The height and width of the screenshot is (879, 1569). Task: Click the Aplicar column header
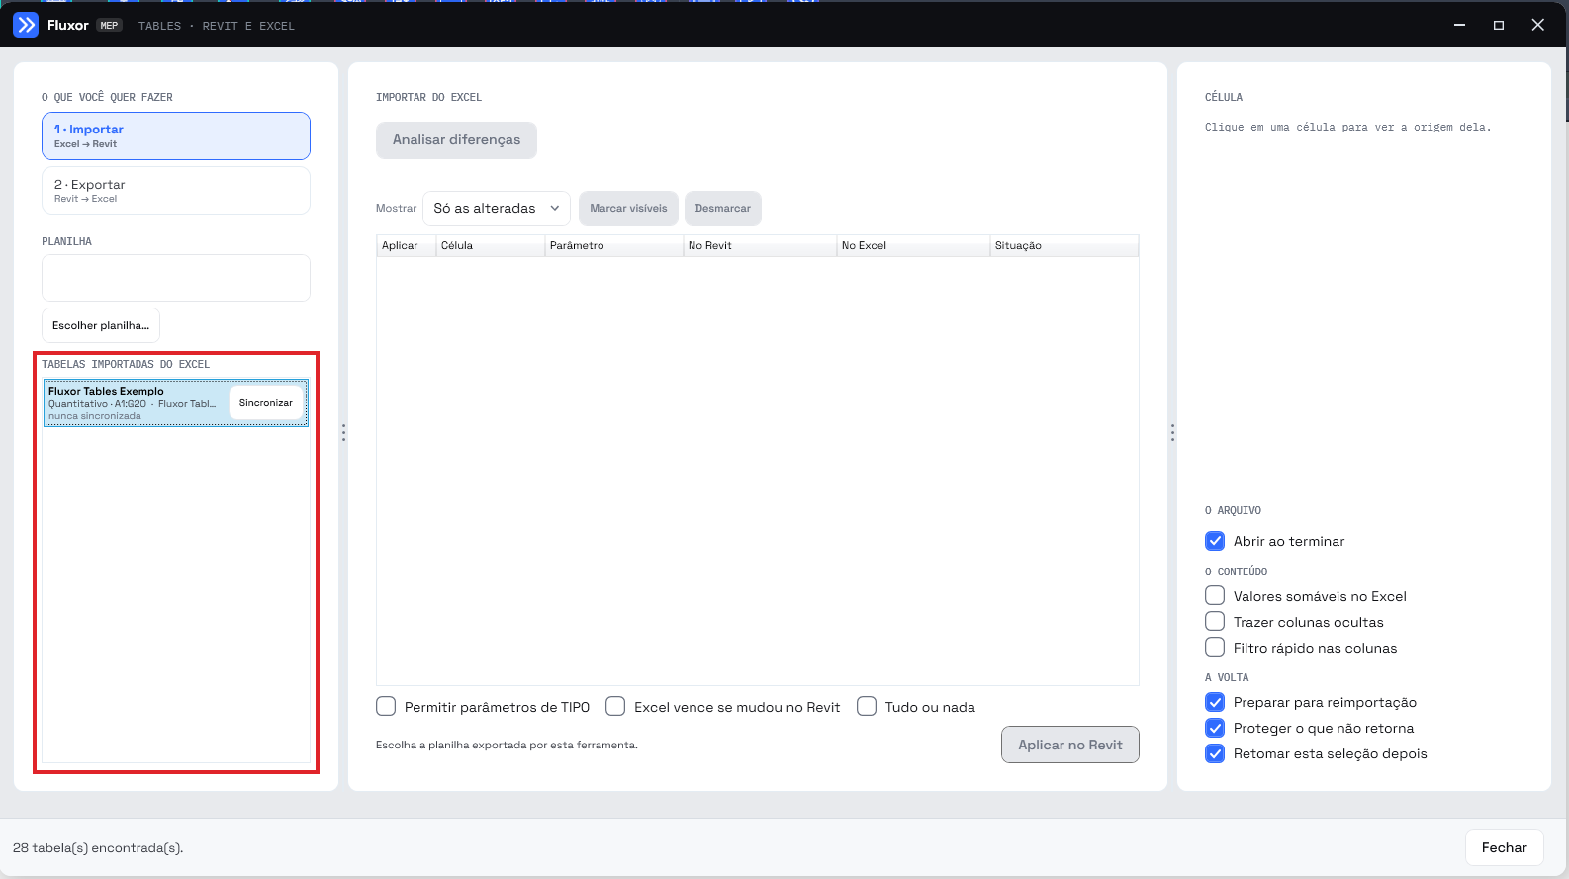407,246
